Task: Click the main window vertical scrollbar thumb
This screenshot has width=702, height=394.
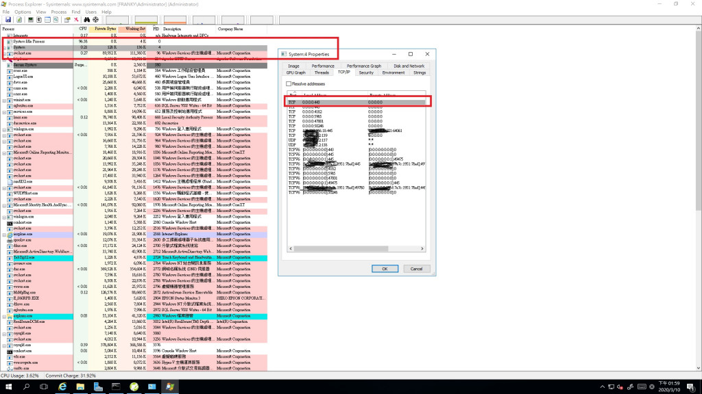Action: pyautogui.click(x=699, y=120)
